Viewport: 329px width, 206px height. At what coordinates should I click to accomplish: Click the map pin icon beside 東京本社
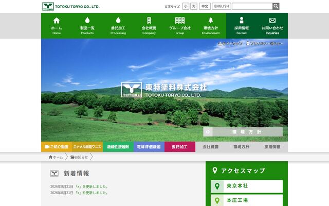217,186
